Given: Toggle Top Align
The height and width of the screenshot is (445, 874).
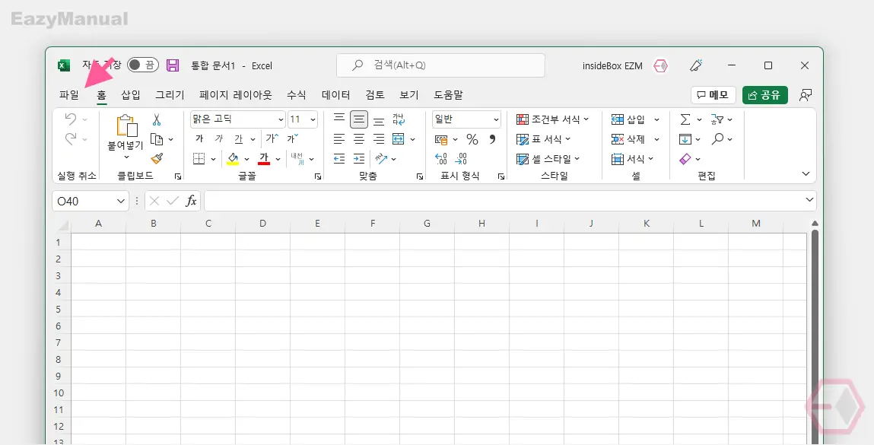Looking at the screenshot, I should tap(339, 119).
